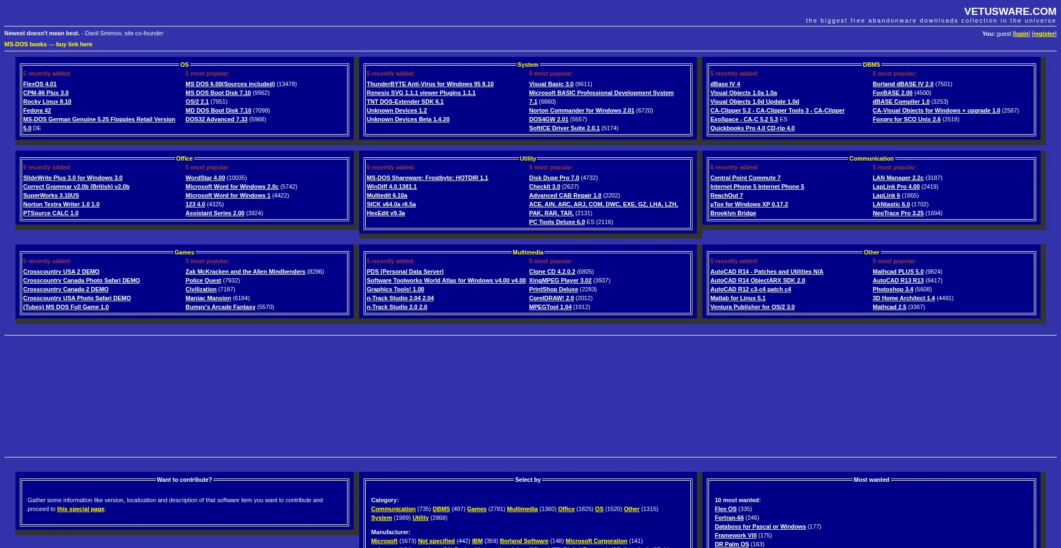1061x548 pixels.
Task: Select manufacturer Borland Software
Action: (524, 541)
